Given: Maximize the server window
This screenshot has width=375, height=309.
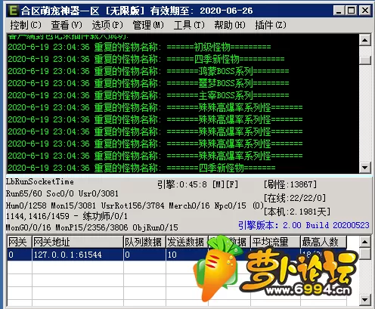Looking at the screenshot, I should (x=352, y=11).
